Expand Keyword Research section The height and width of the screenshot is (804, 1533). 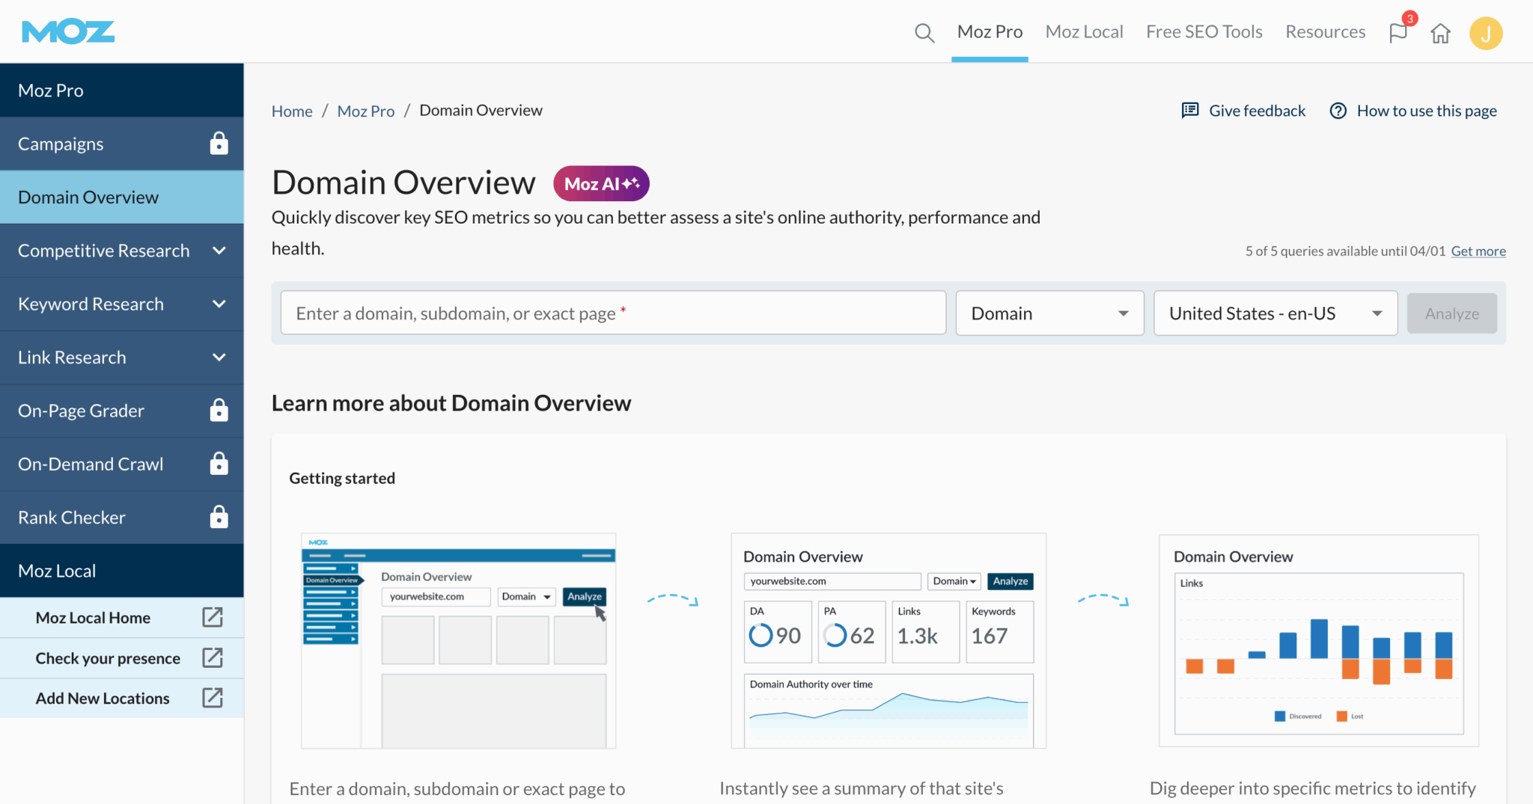click(121, 304)
